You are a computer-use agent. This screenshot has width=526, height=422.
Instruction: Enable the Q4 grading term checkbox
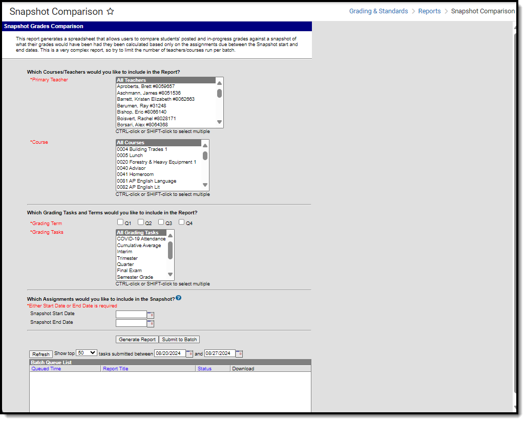click(x=181, y=222)
